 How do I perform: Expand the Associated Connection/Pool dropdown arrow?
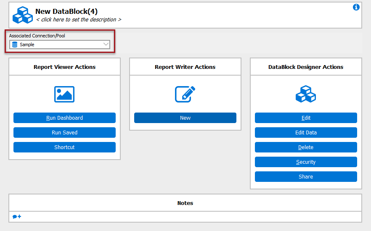[106, 45]
